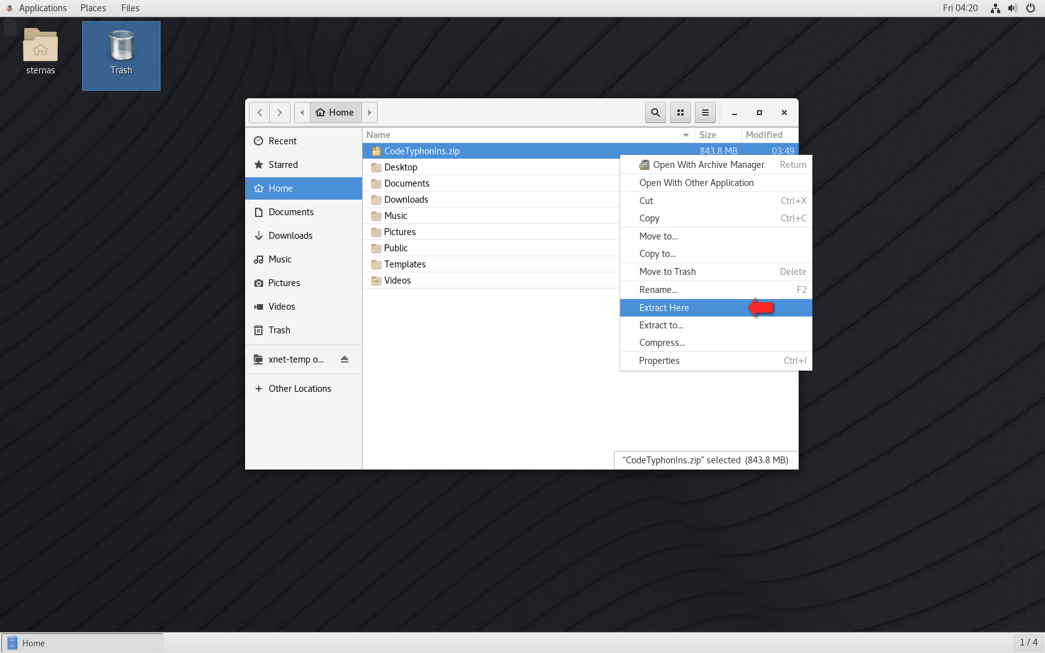
Task: Click the Music folder icon in file list
Action: click(376, 216)
